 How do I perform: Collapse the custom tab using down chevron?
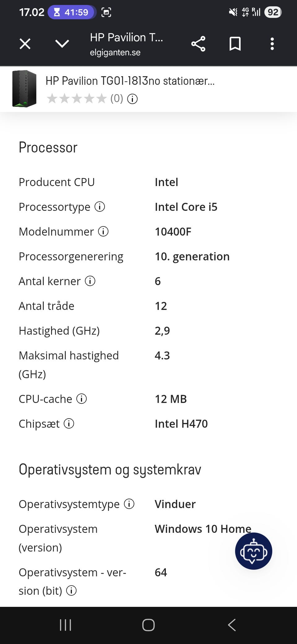pyautogui.click(x=62, y=44)
